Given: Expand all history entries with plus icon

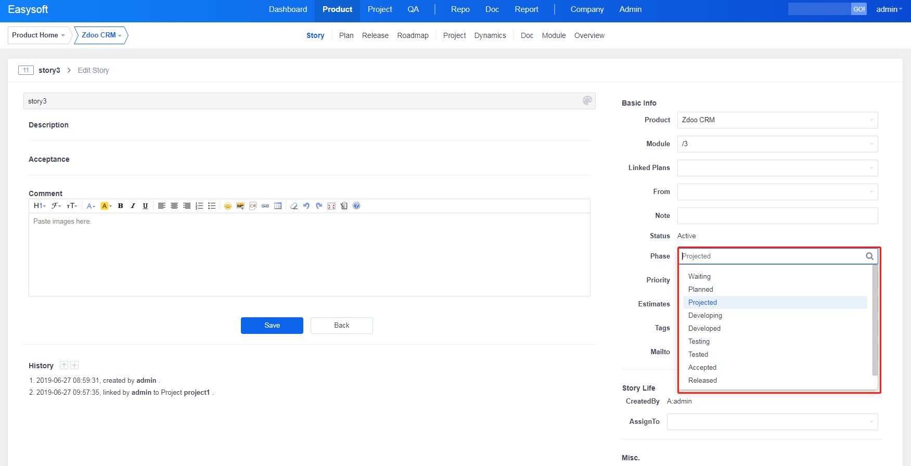Looking at the screenshot, I should (x=74, y=365).
